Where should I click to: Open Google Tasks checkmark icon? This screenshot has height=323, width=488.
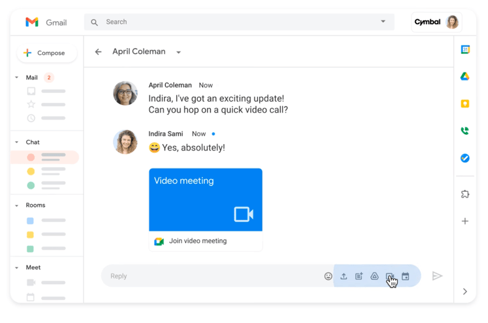[464, 158]
